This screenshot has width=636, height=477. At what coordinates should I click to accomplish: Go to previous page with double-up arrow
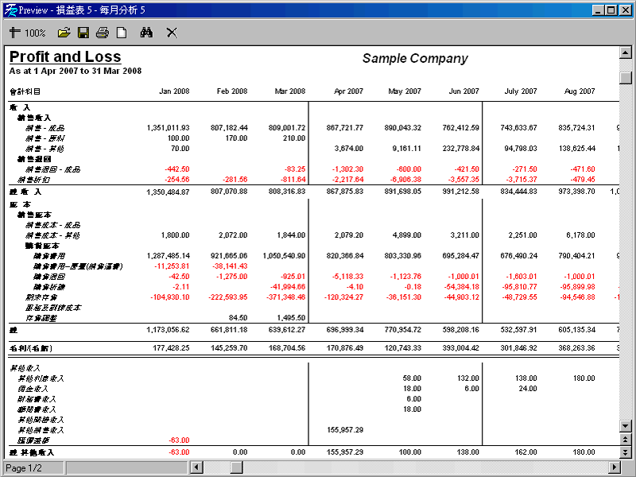[x=626, y=439]
